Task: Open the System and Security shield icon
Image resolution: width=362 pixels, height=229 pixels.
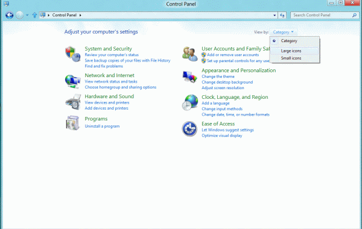Action: pyautogui.click(x=73, y=54)
